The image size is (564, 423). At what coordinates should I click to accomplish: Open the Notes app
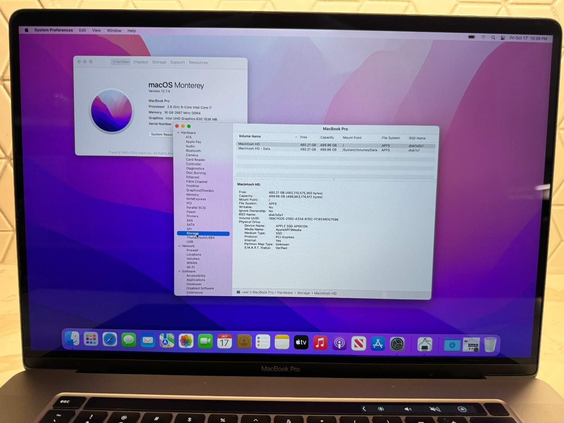coord(282,342)
